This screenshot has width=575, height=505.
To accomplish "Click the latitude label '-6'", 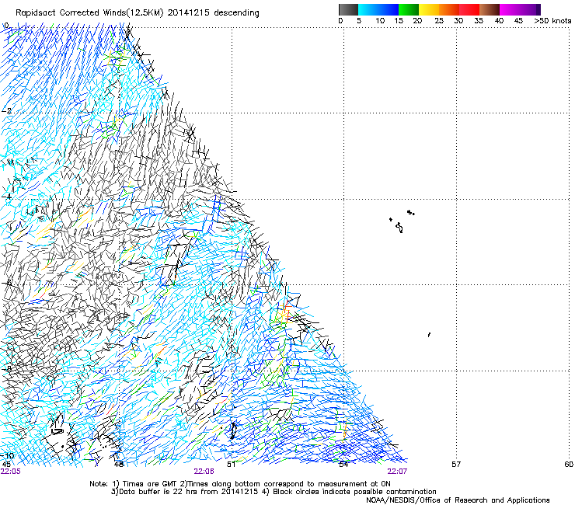I will [7, 283].
